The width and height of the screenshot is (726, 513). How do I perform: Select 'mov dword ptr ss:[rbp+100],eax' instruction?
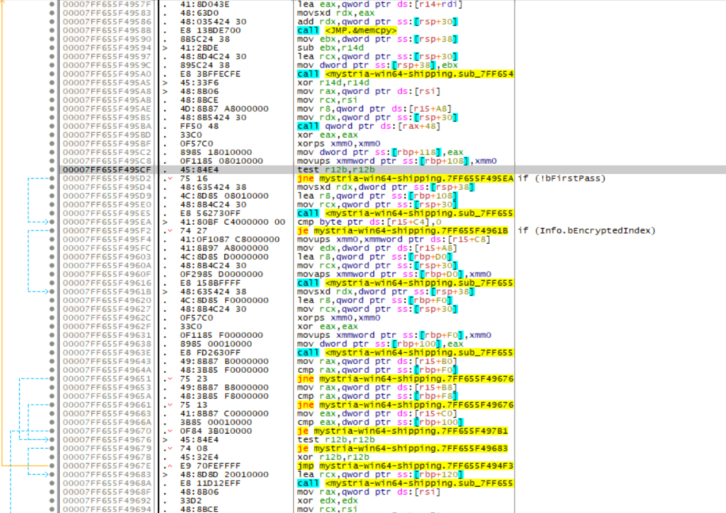[x=380, y=344]
